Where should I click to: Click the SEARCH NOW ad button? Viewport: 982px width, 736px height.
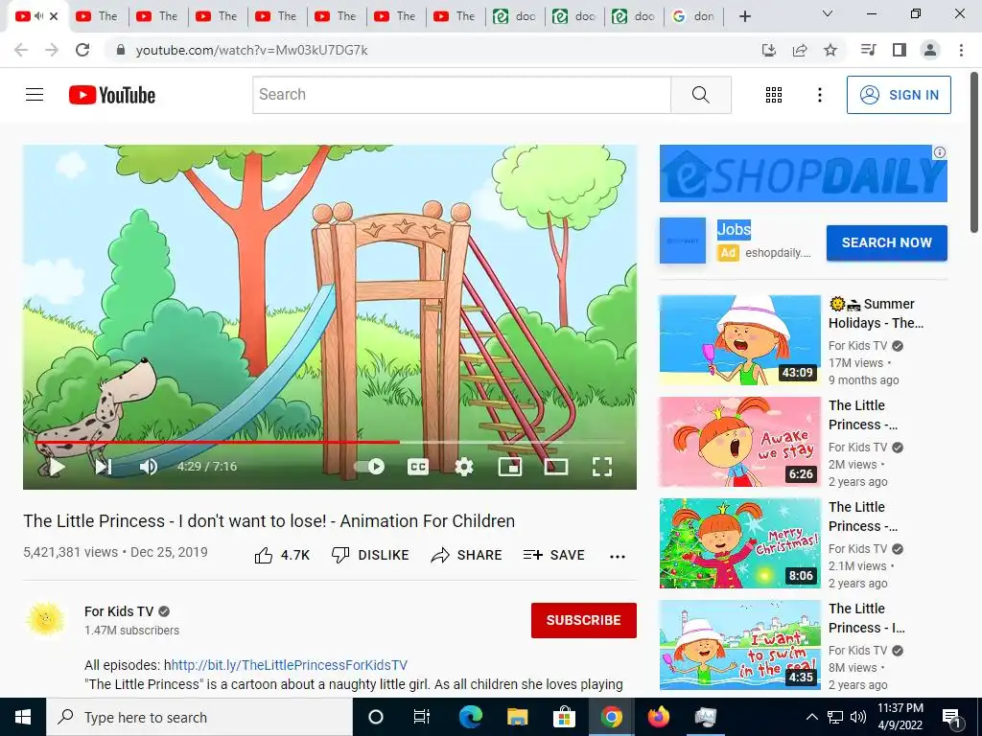coord(887,242)
